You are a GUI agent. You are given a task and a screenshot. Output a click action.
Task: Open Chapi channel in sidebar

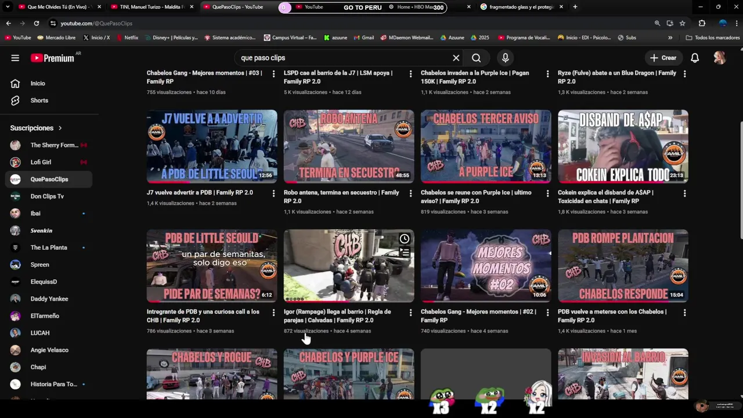tap(49, 367)
